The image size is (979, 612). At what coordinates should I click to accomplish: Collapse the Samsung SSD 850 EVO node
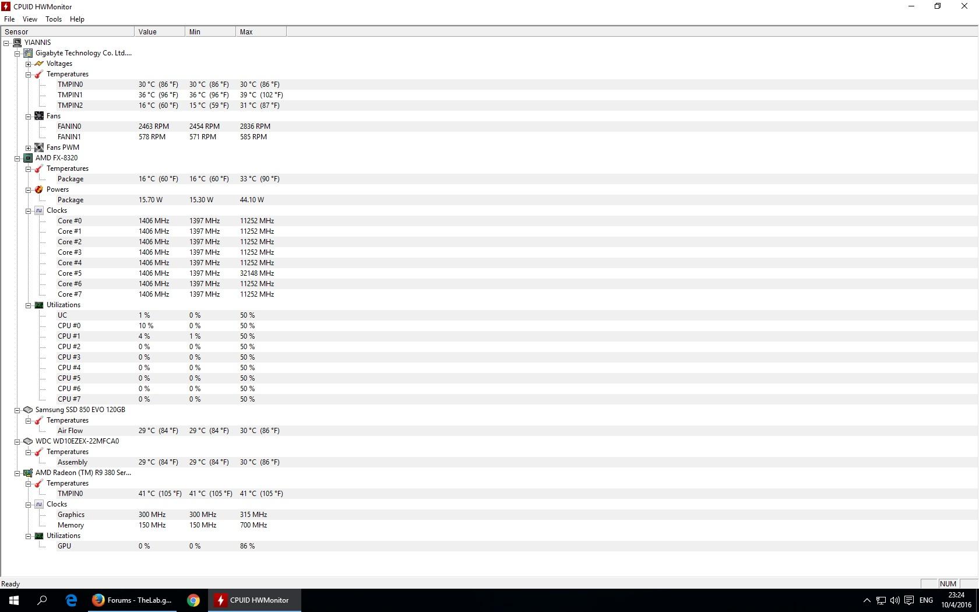coord(17,410)
